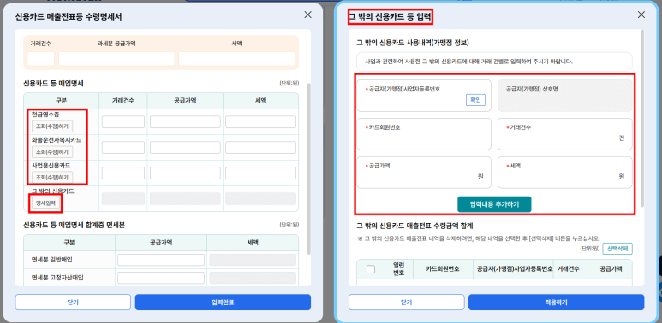Click 조회(수정)하기 under 화물운전자복지카드
The width and height of the screenshot is (662, 323).
52,151
